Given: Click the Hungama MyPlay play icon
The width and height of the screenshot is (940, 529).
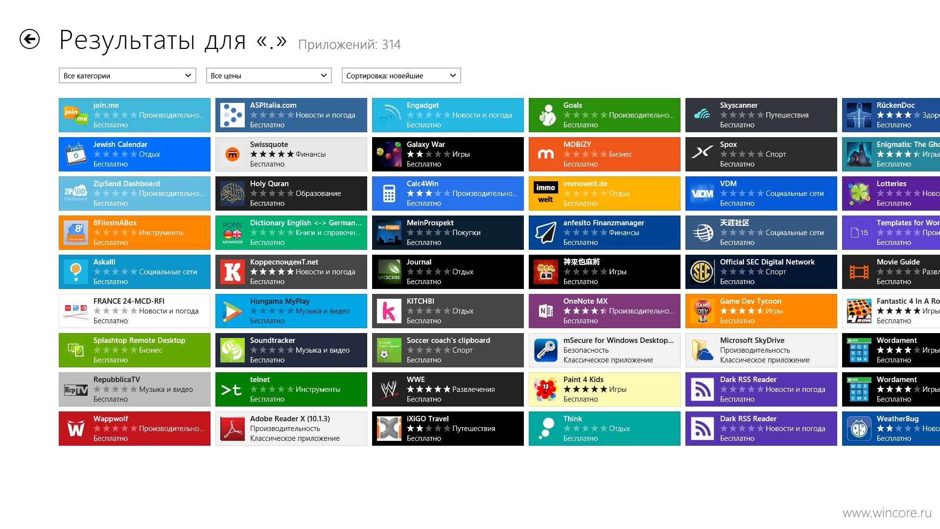Looking at the screenshot, I should tap(233, 311).
